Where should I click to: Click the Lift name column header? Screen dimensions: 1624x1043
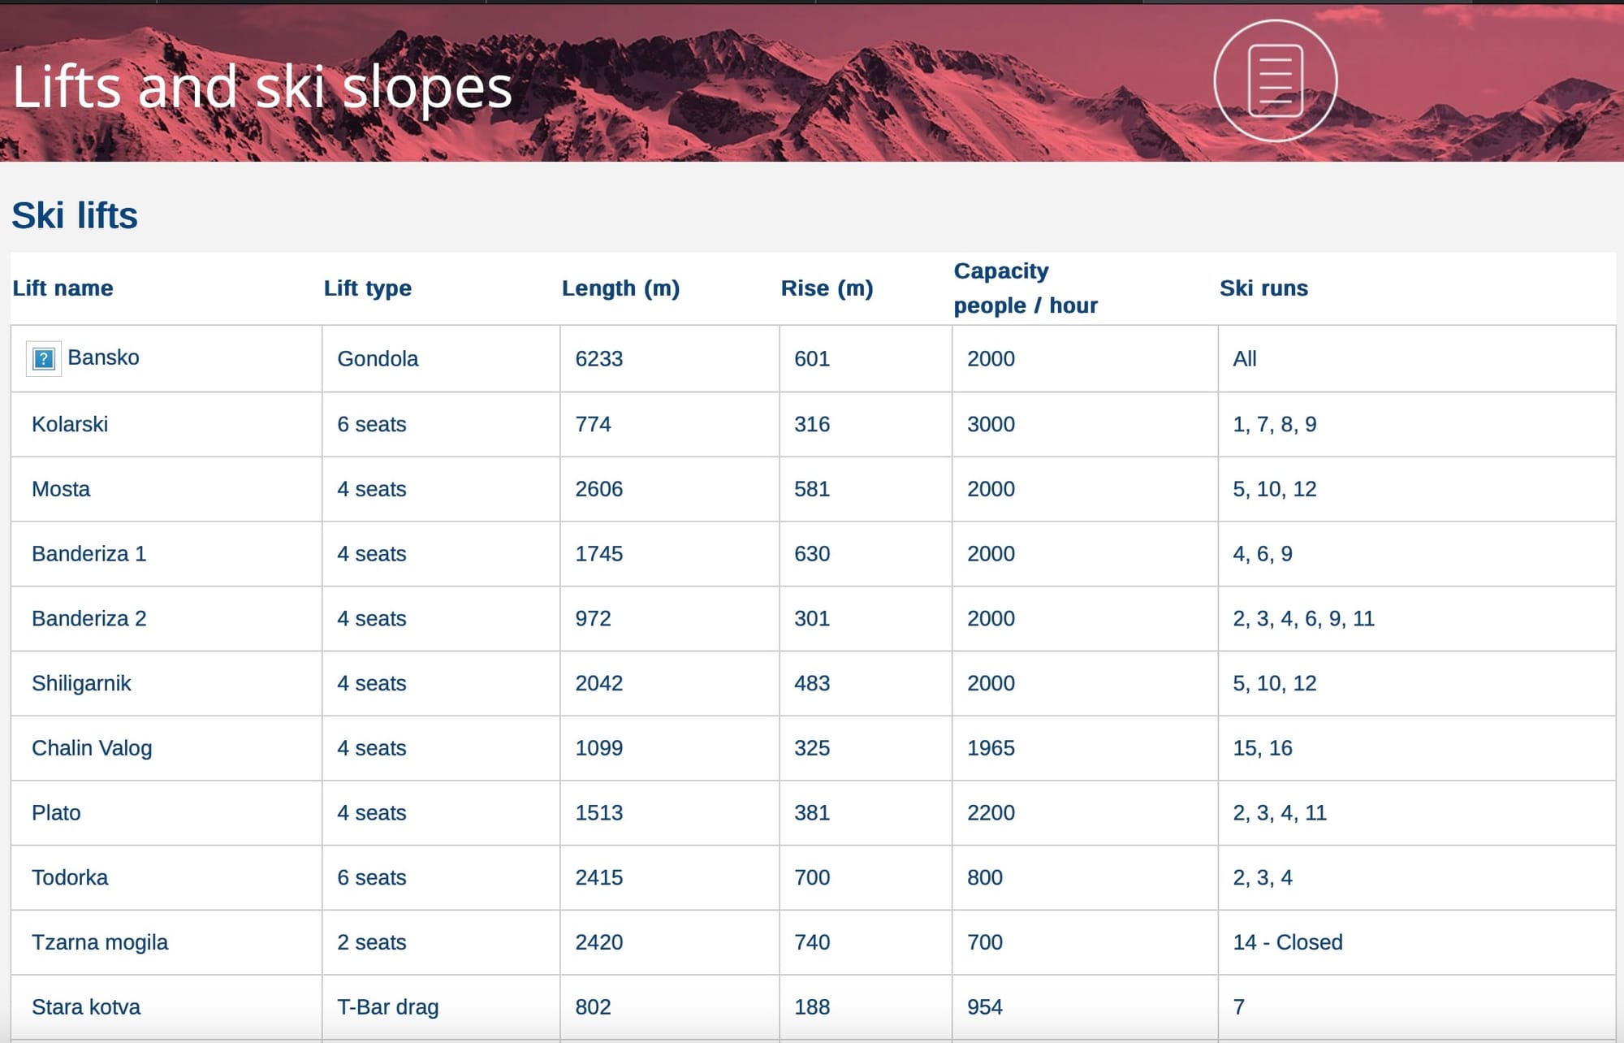(x=63, y=288)
